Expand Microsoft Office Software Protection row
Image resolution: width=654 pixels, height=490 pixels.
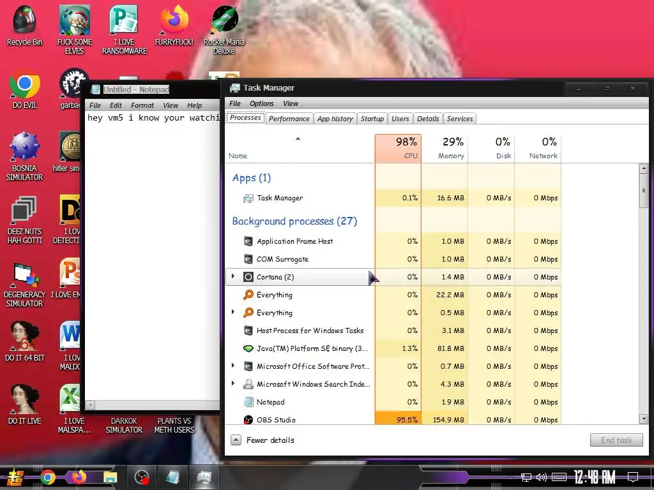pyautogui.click(x=233, y=366)
